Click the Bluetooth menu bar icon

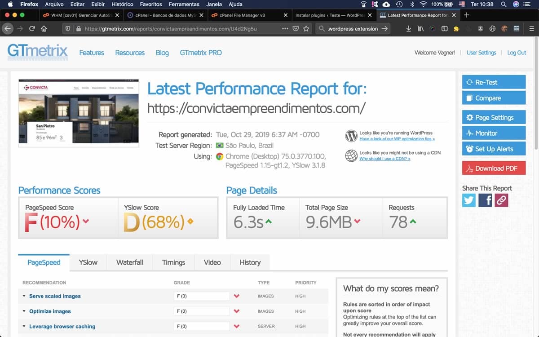(x=412, y=4)
